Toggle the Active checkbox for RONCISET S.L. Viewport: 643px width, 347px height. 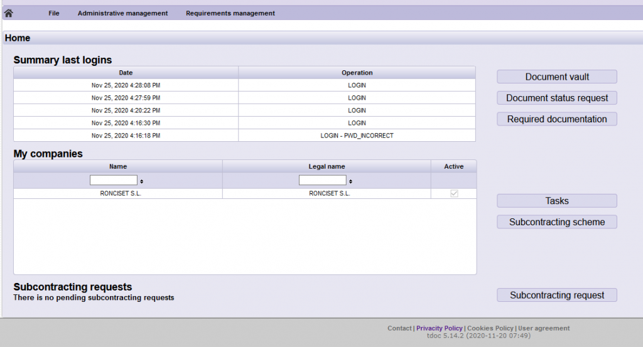(454, 194)
